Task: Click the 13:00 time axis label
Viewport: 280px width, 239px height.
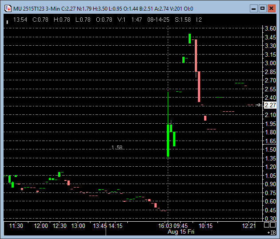Action: tap(78, 226)
